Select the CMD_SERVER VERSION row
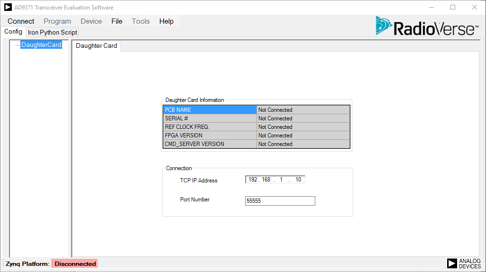 click(210, 144)
